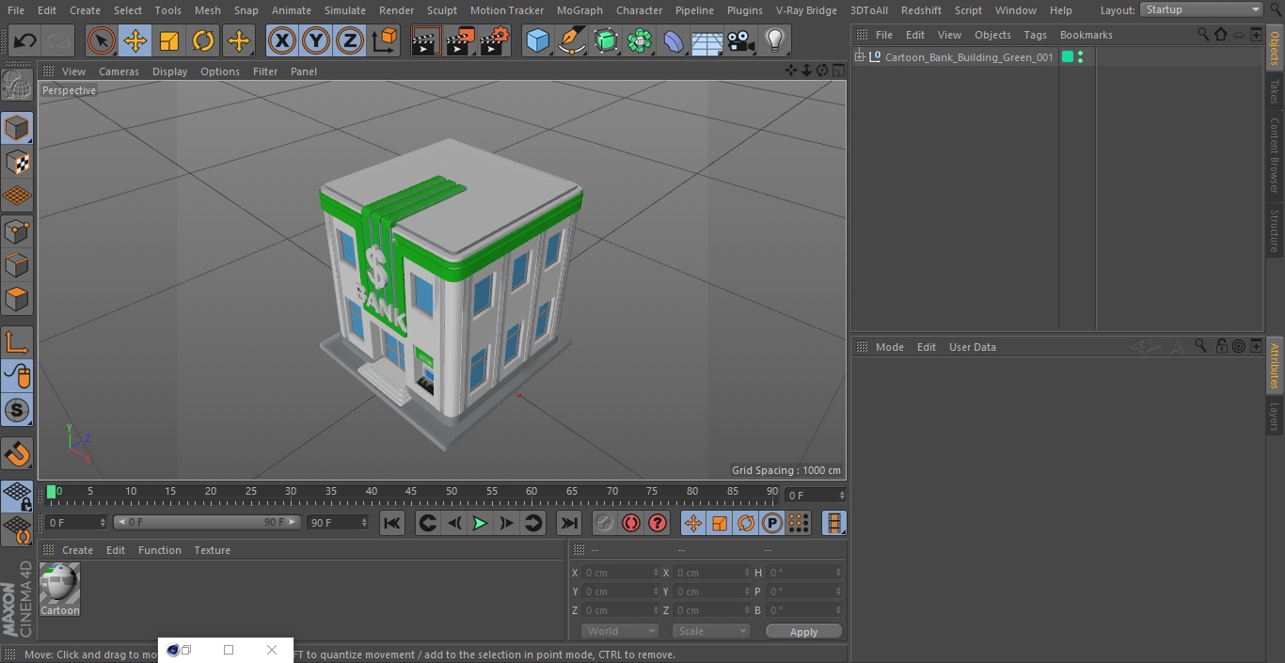Add a Floor environment object
The height and width of the screenshot is (663, 1285).
tap(706, 40)
